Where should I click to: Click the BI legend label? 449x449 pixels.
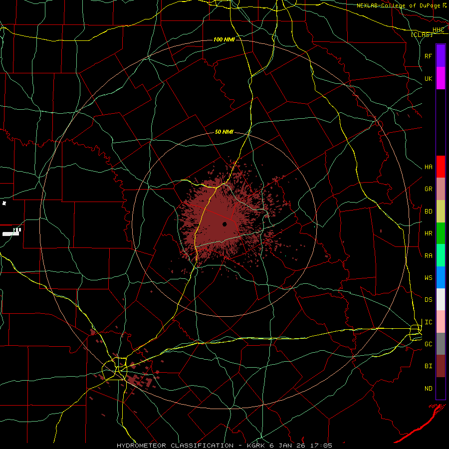(x=429, y=366)
